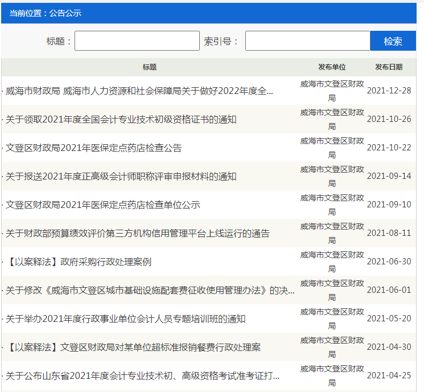424x392 pixels.
Task: Click the 当前位置：公告公示 breadcrumb
Action: pyautogui.click(x=46, y=13)
